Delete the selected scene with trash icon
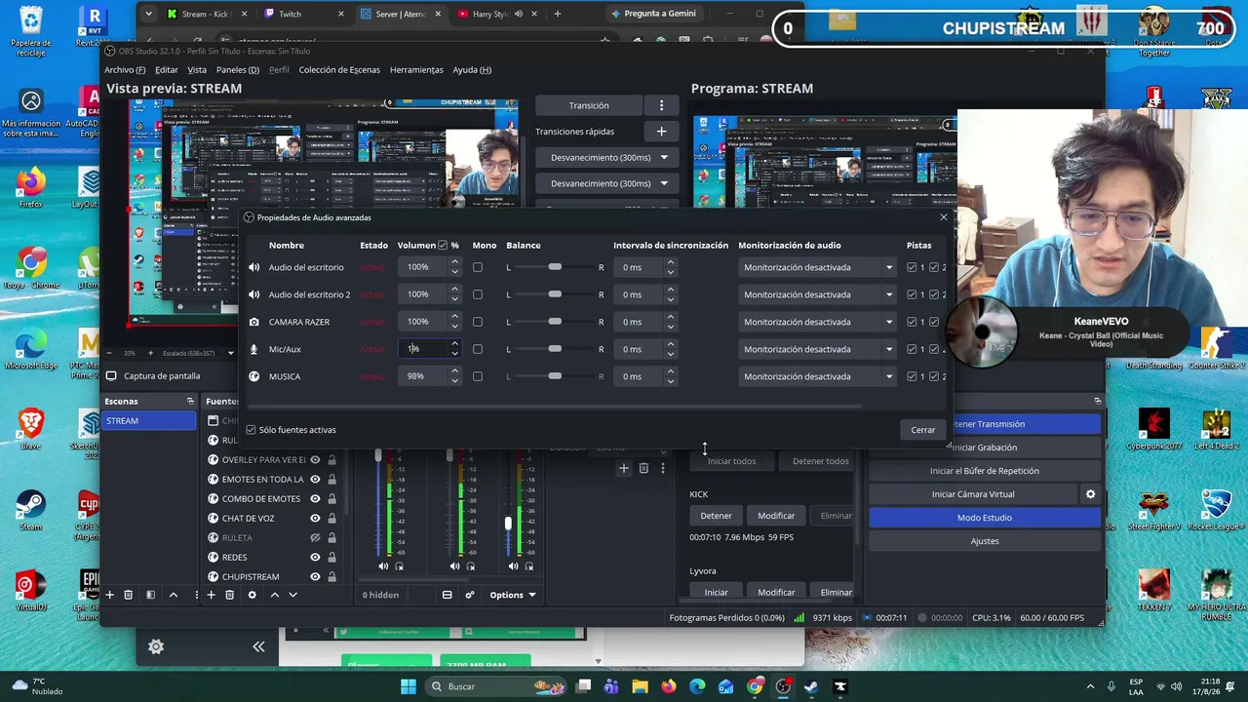The image size is (1248, 702). (128, 595)
